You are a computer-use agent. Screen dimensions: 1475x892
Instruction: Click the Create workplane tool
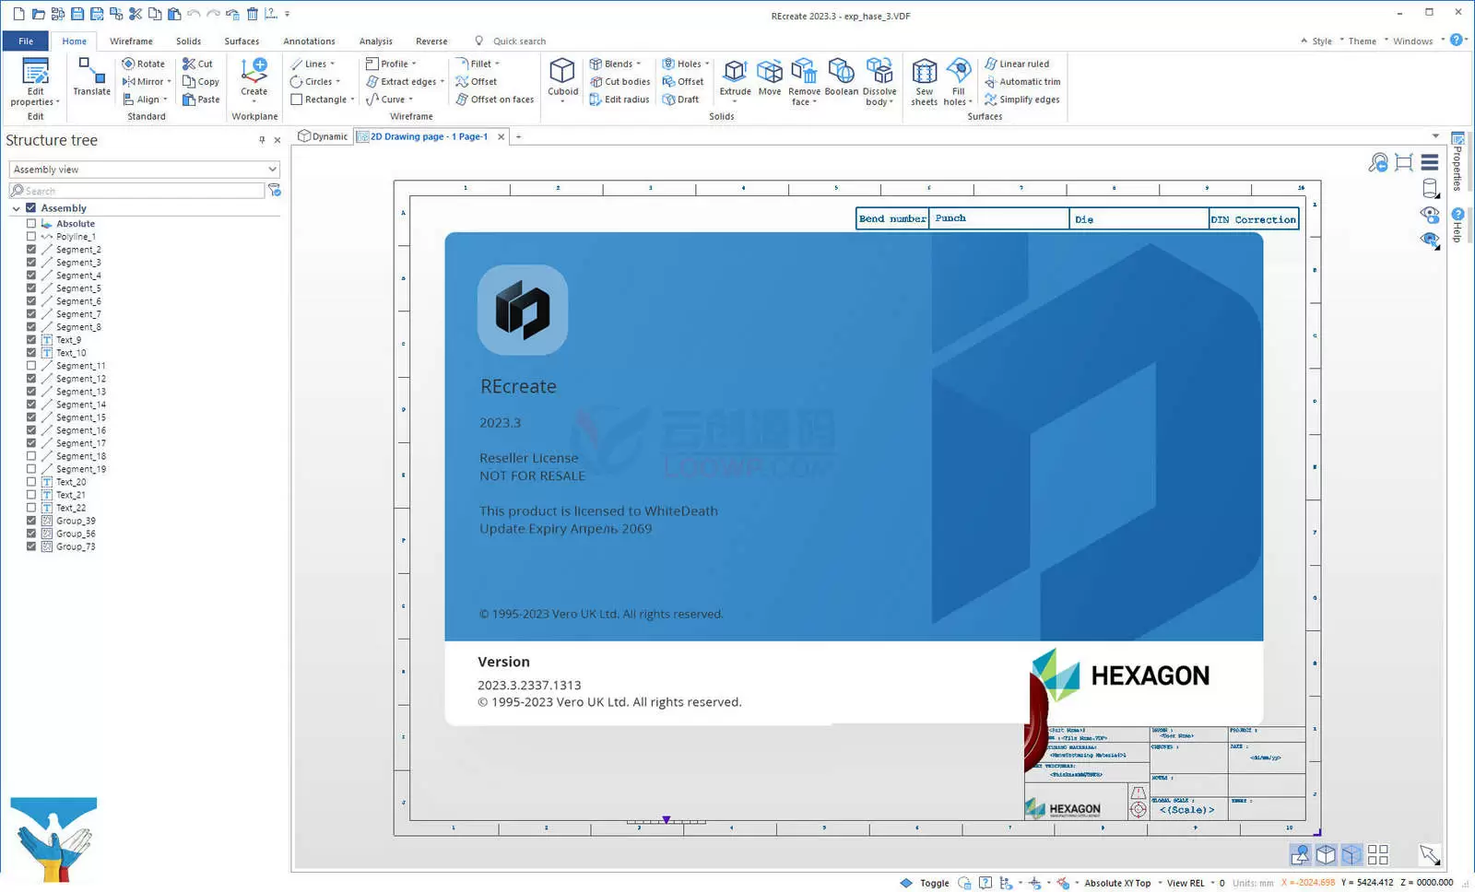pos(254,80)
